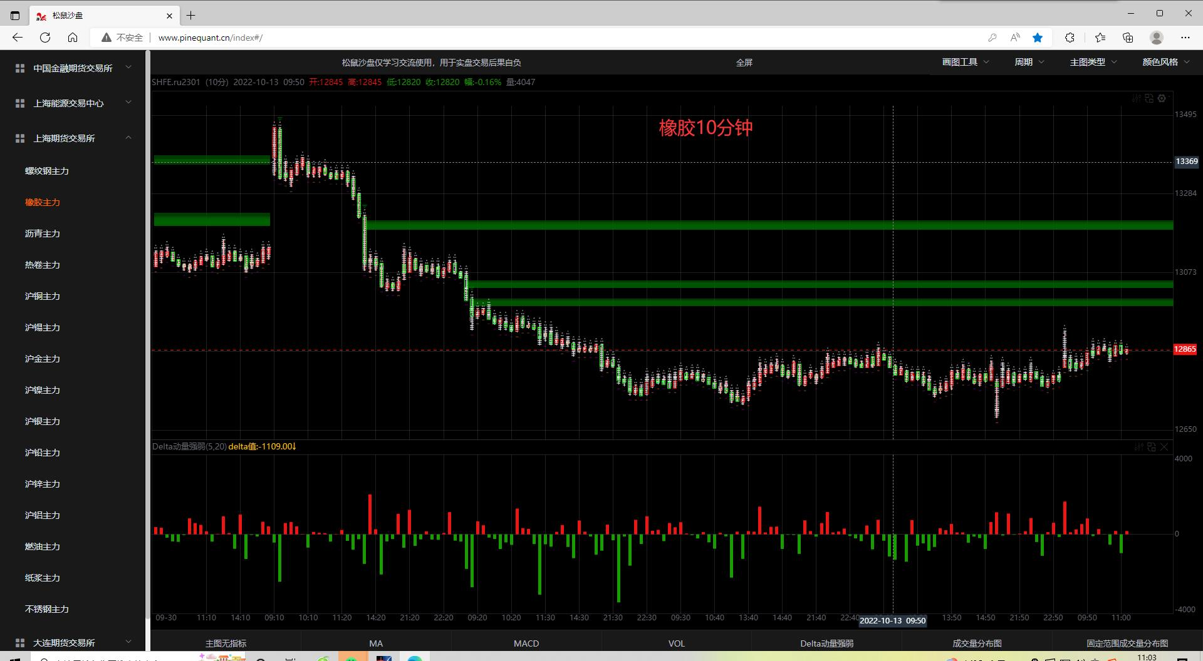Click grid icon beside 中国金融期货交易所
The image size is (1203, 661).
[20, 68]
